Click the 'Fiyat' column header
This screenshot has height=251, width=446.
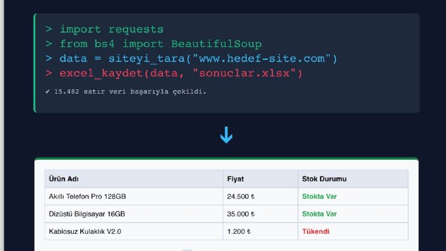260,179
